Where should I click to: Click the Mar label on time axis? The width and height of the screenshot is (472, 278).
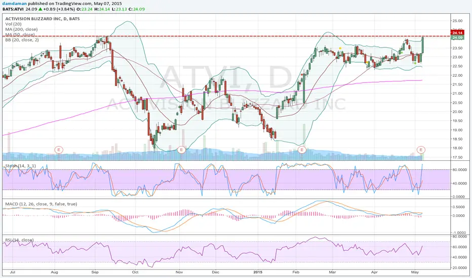coord(332,272)
